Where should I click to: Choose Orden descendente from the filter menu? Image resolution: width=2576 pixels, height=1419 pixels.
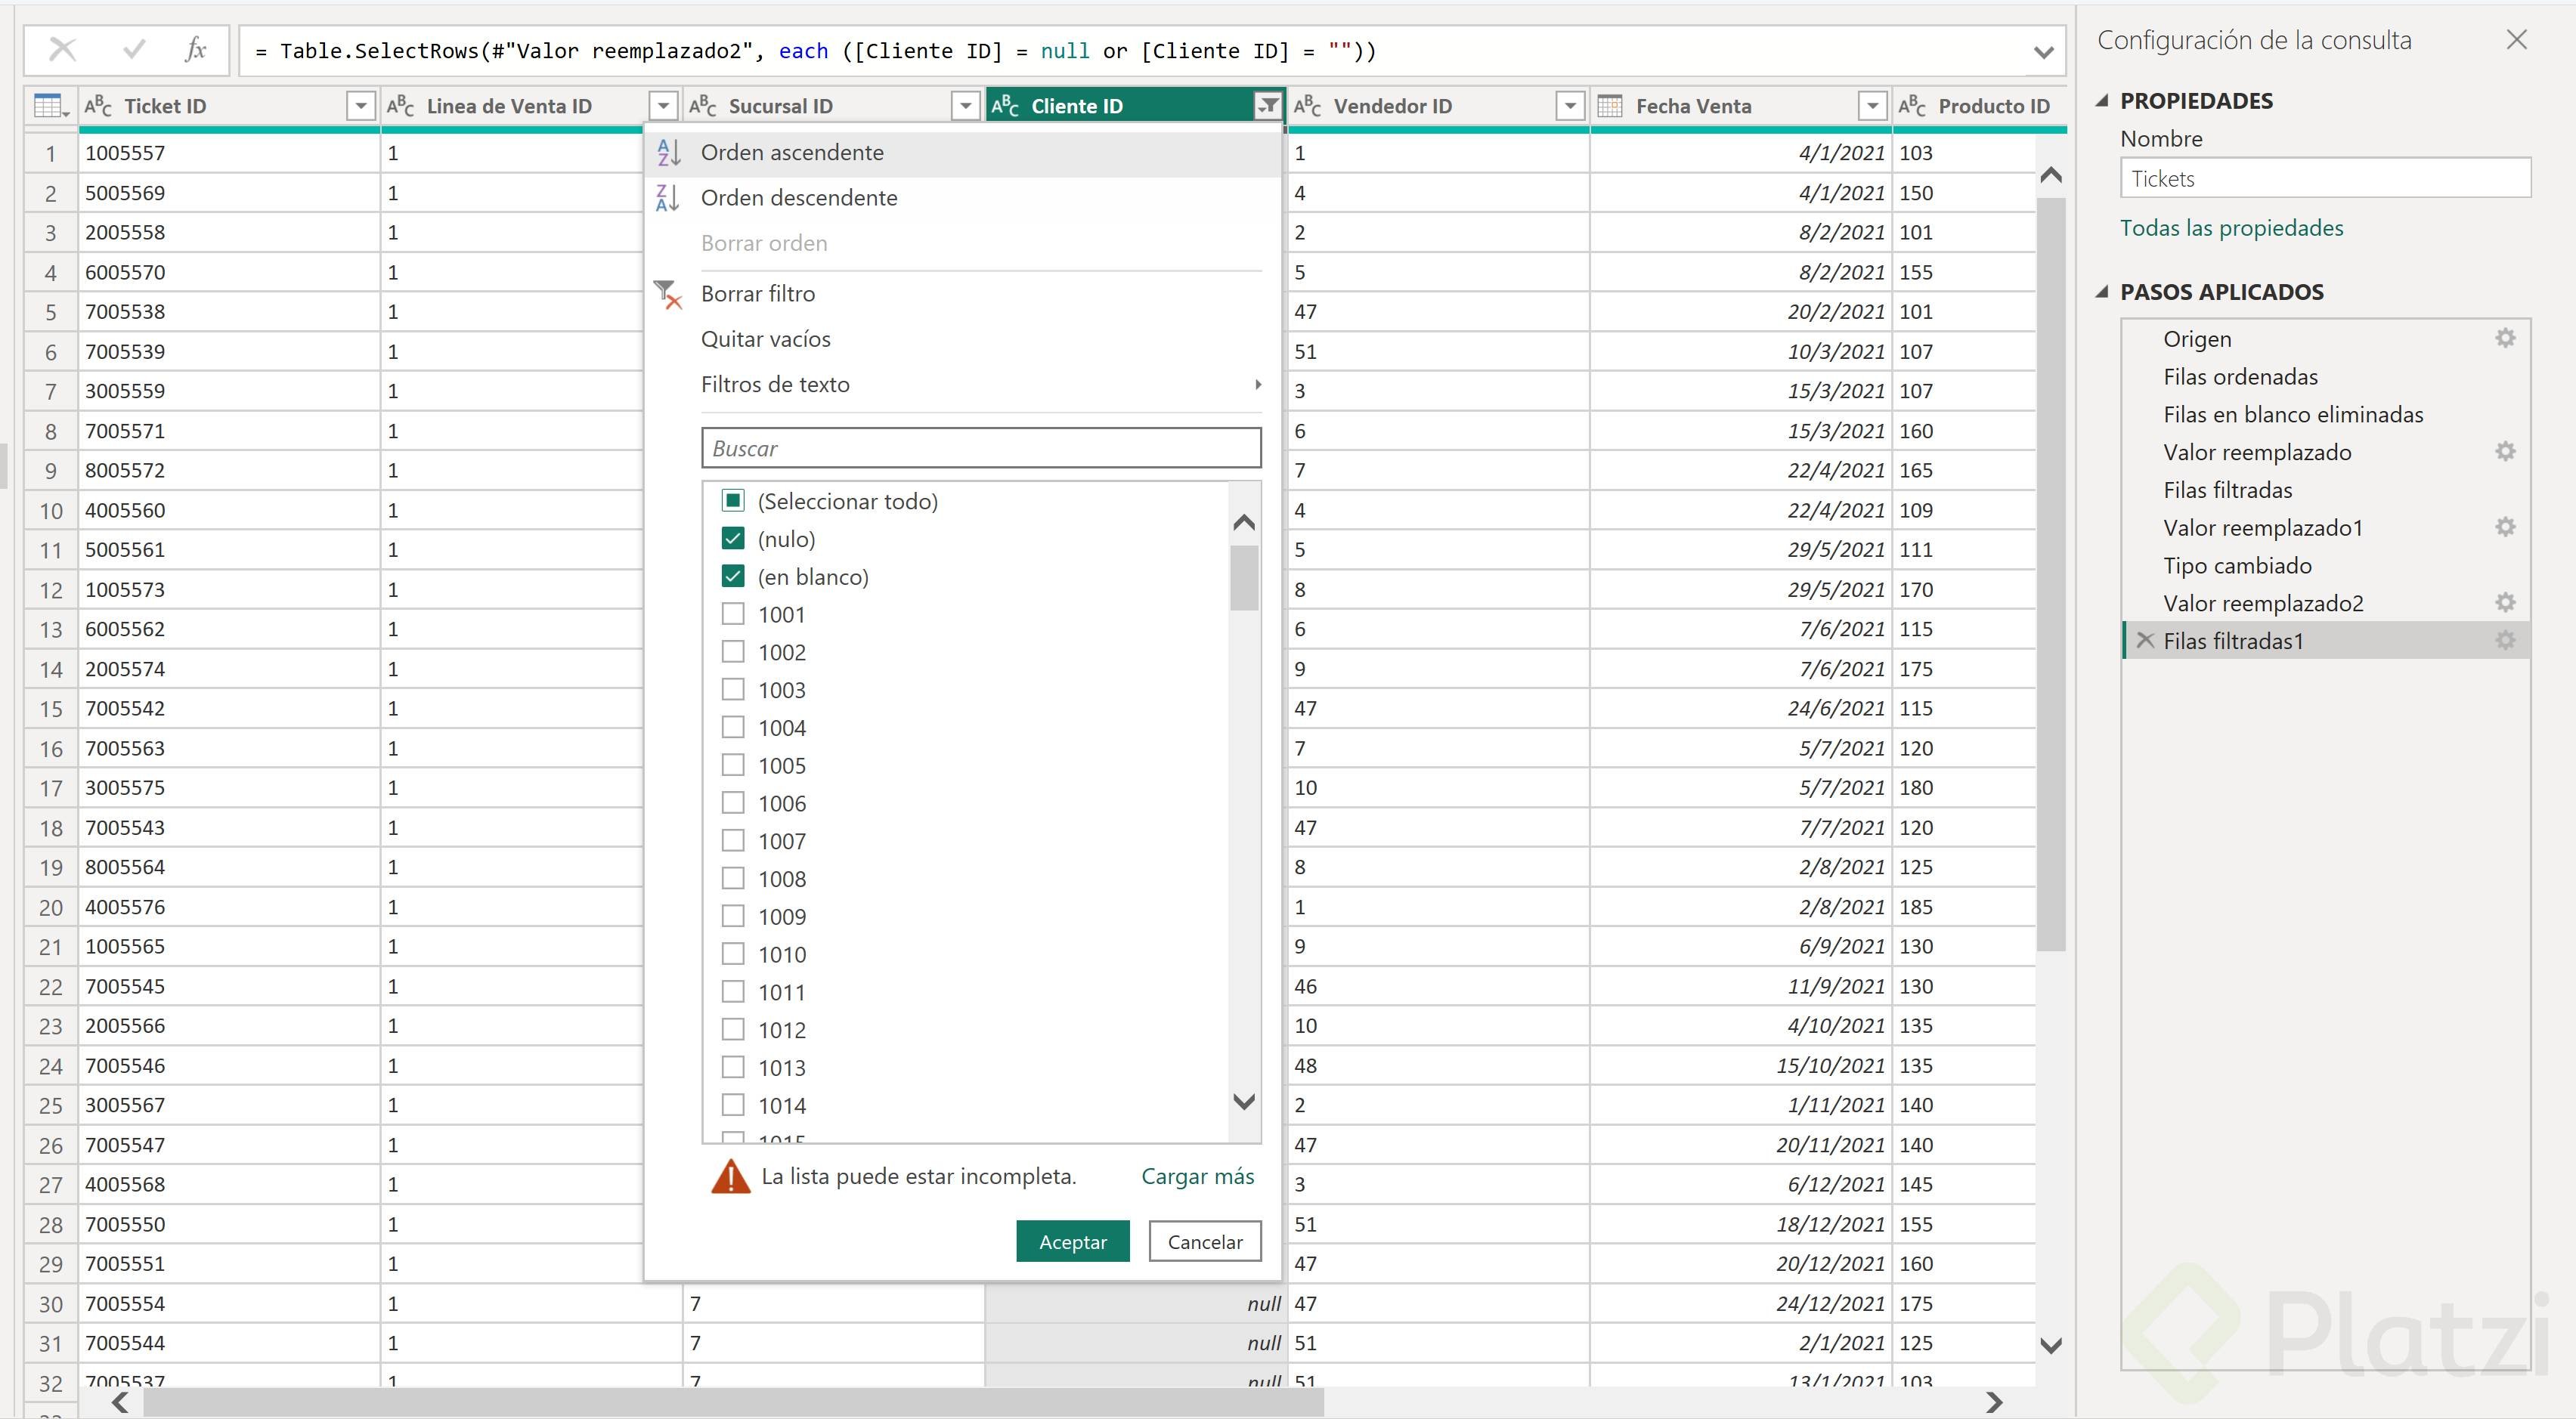[x=798, y=198]
